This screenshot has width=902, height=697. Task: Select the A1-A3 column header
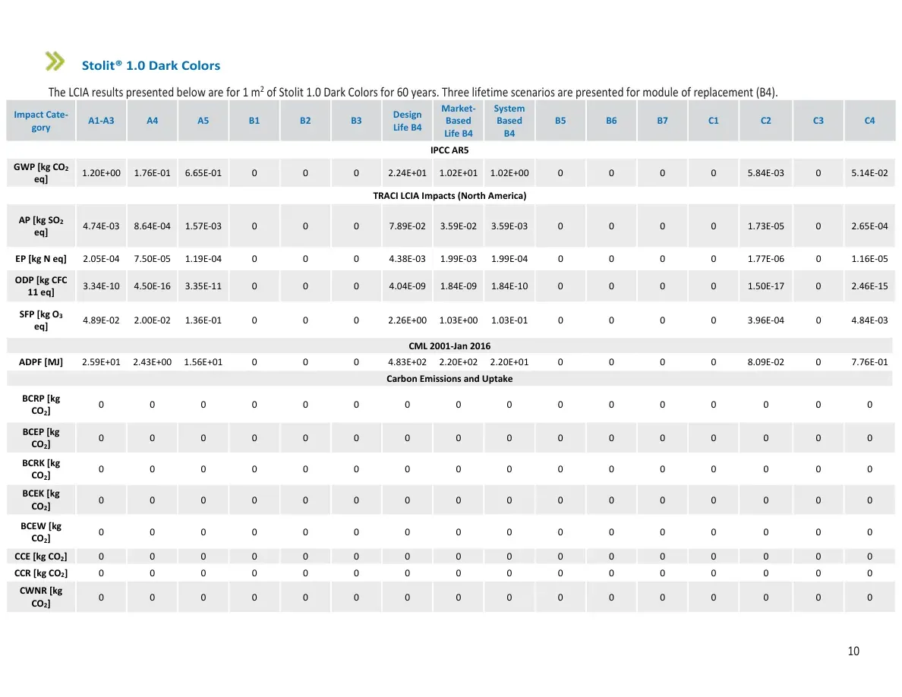[x=101, y=121]
